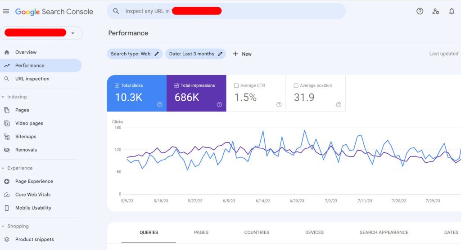Collapse the Shopping section
Image resolution: width=461 pixels, height=250 pixels.
tap(3, 226)
